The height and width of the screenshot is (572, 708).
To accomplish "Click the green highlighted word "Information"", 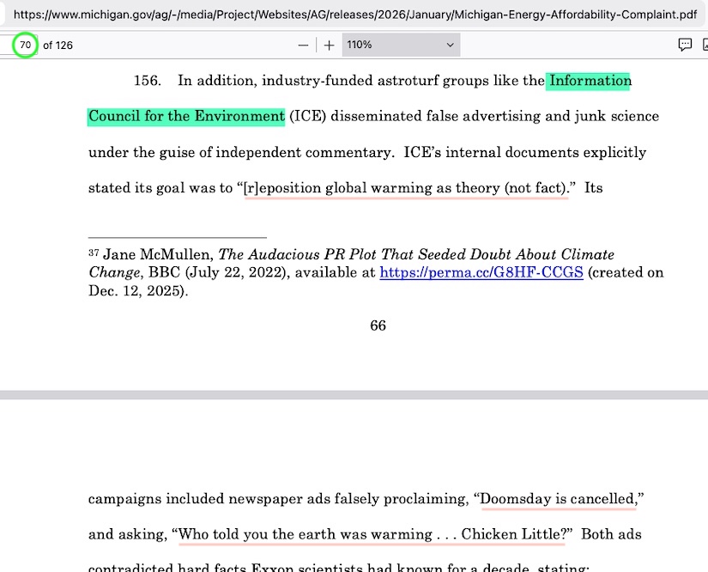I will click(x=590, y=81).
